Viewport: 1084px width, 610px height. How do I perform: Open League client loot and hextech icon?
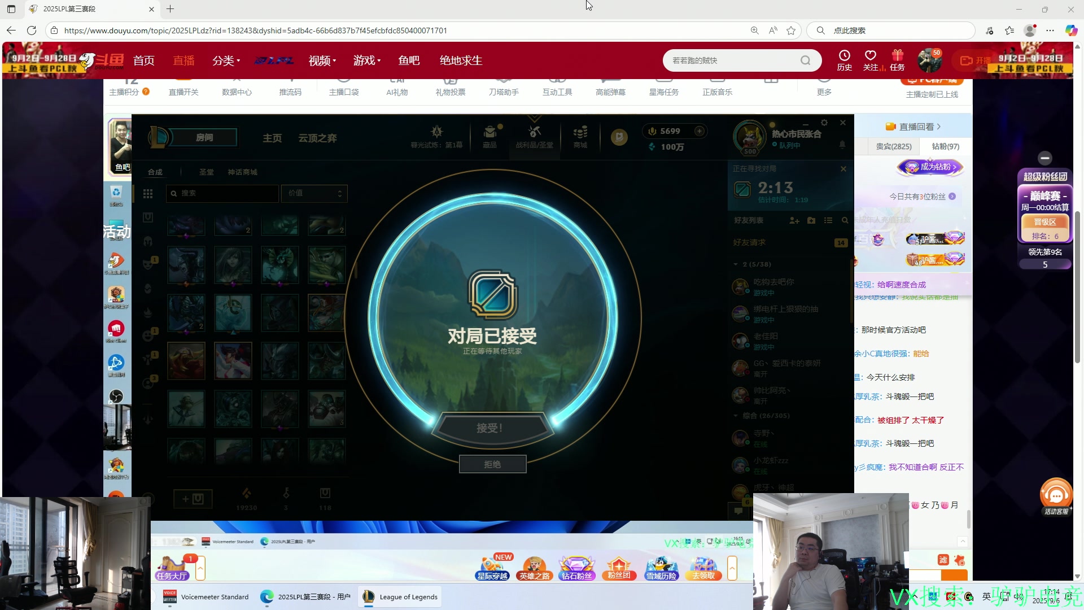click(535, 136)
